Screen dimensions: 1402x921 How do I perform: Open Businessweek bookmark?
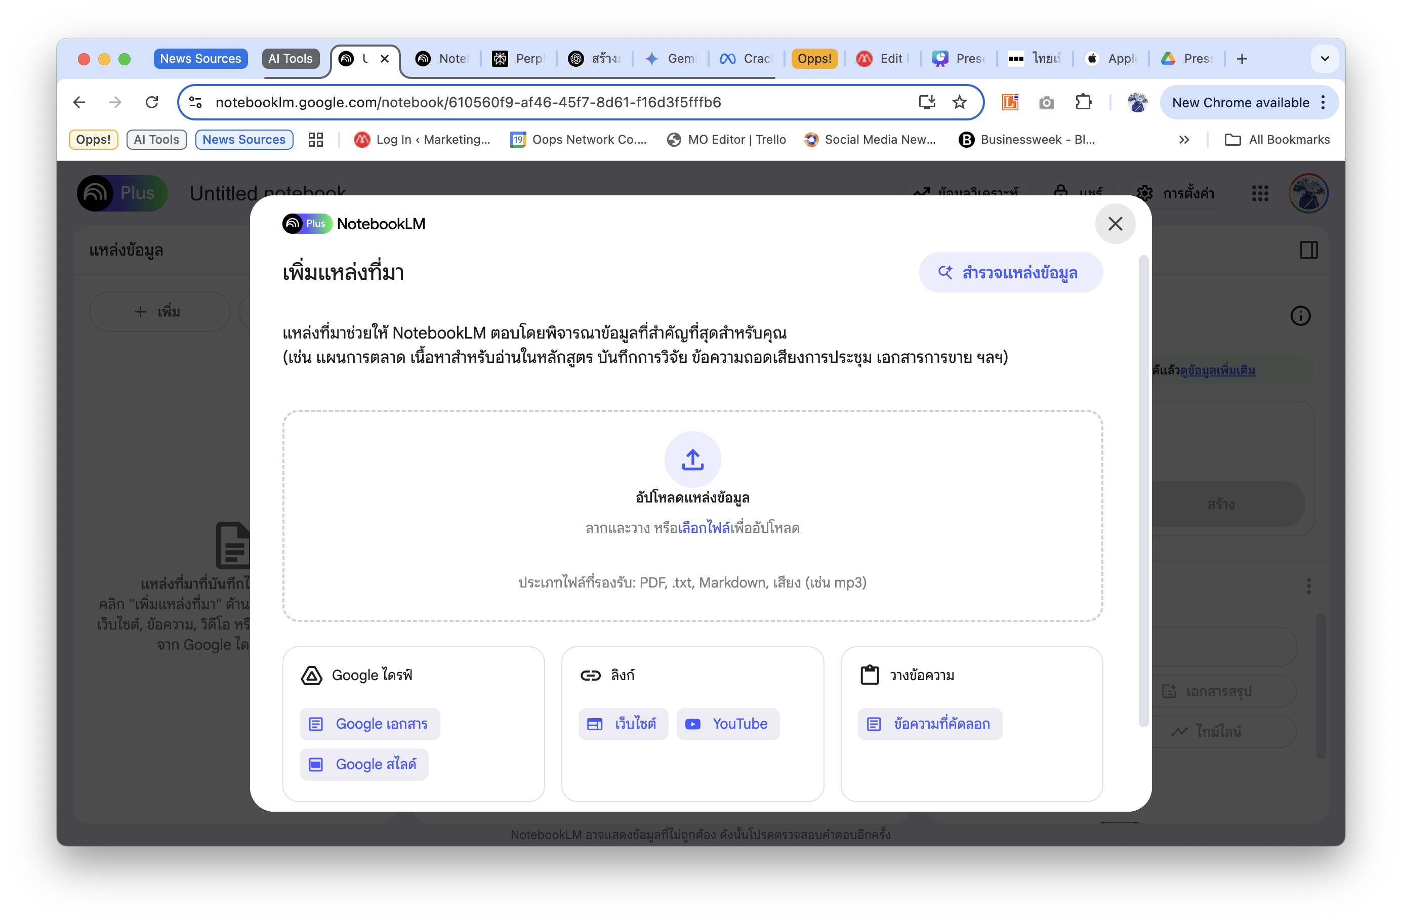(x=1027, y=140)
